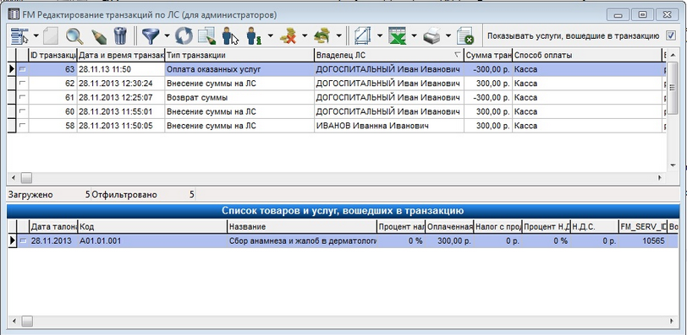The height and width of the screenshot is (335, 687).
Task: Sort by 'ID транзакции' column header
Action: [53, 55]
